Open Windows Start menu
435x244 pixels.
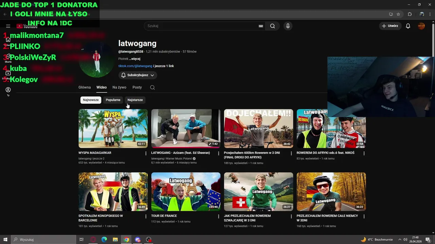(x=5, y=240)
